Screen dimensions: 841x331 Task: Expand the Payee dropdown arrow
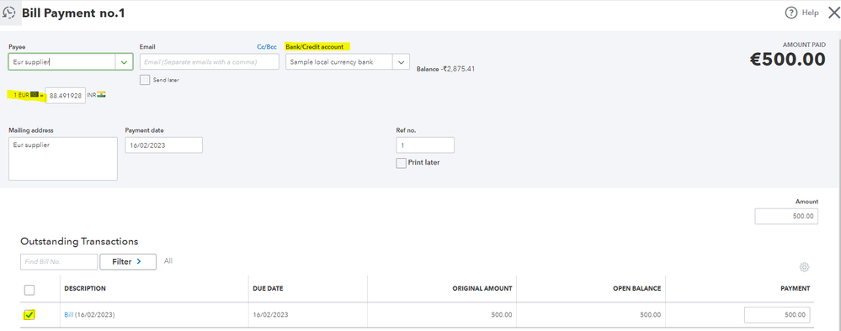point(125,62)
